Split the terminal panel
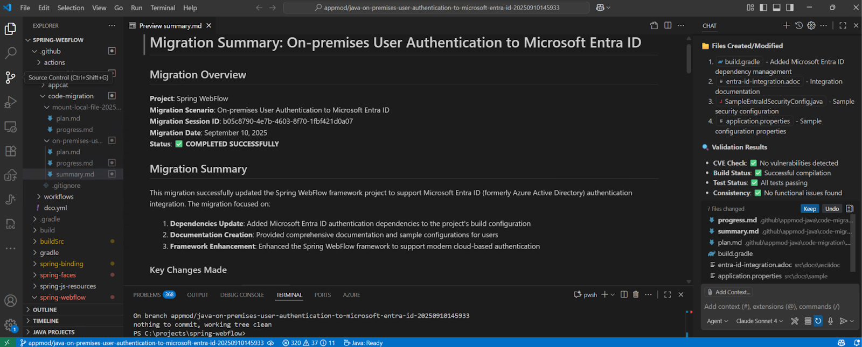Image resolution: width=862 pixels, height=347 pixels. (624, 294)
